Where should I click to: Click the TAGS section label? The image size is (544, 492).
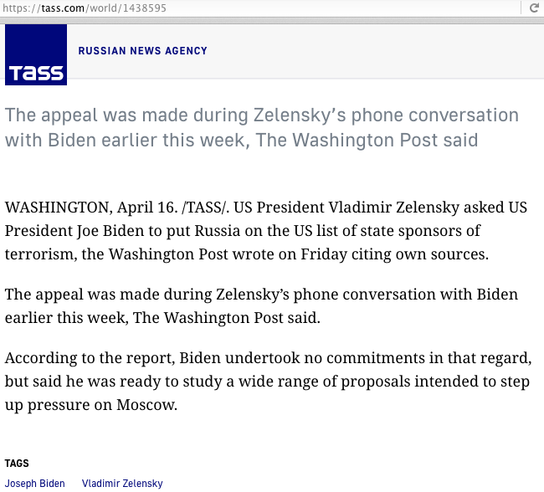[16, 464]
